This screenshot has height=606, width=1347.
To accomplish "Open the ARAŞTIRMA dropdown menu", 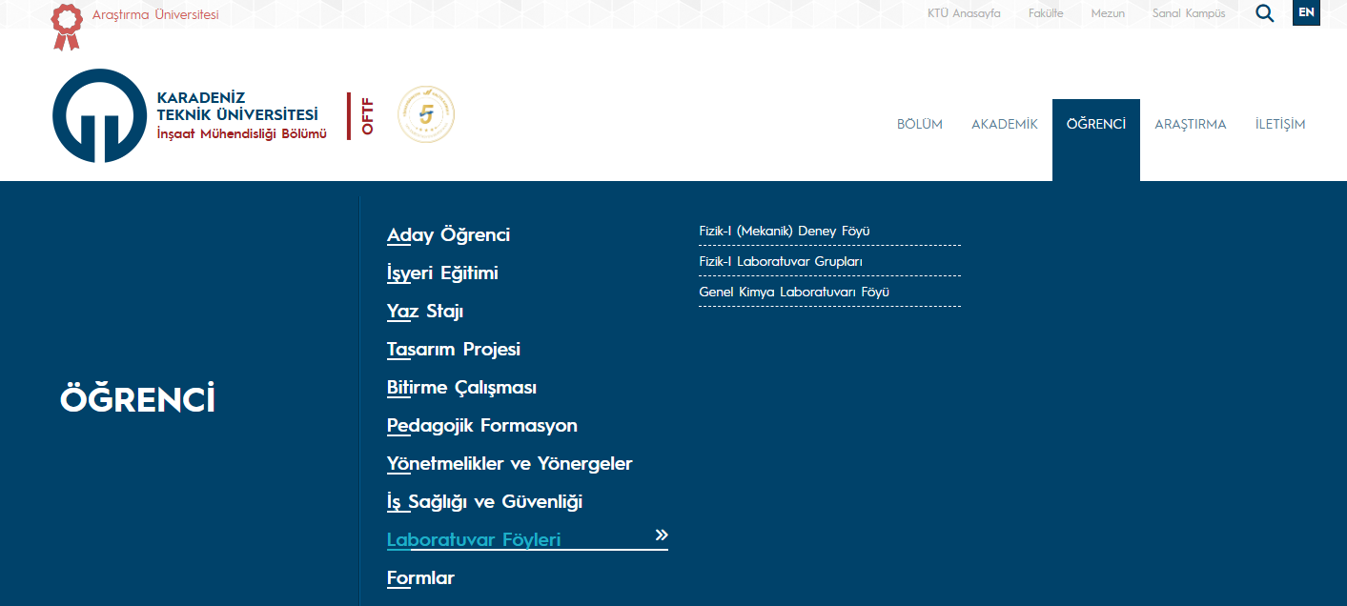I will (x=1190, y=124).
